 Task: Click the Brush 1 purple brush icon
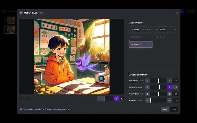pyautogui.click(x=132, y=29)
